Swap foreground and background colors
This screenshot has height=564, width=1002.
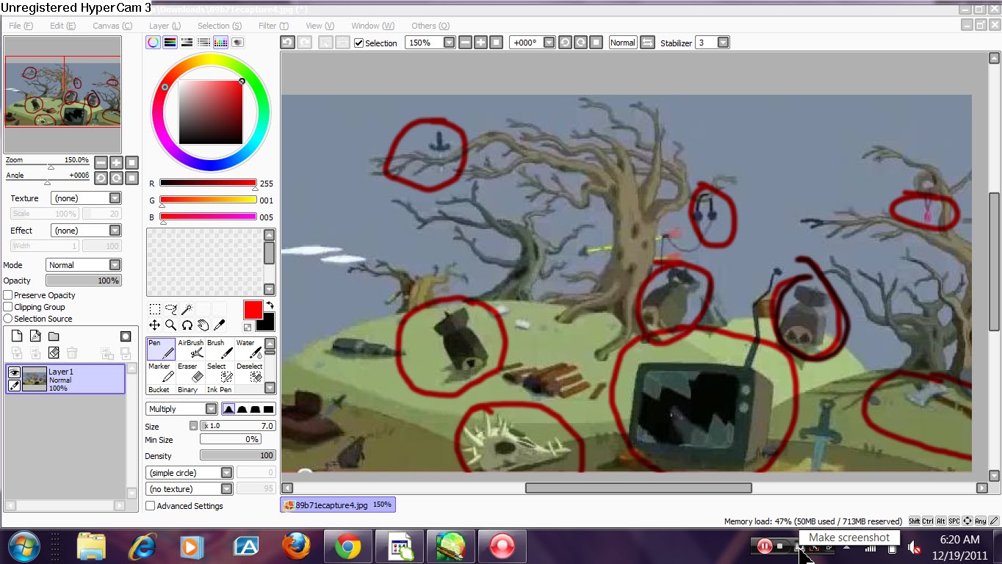270,305
